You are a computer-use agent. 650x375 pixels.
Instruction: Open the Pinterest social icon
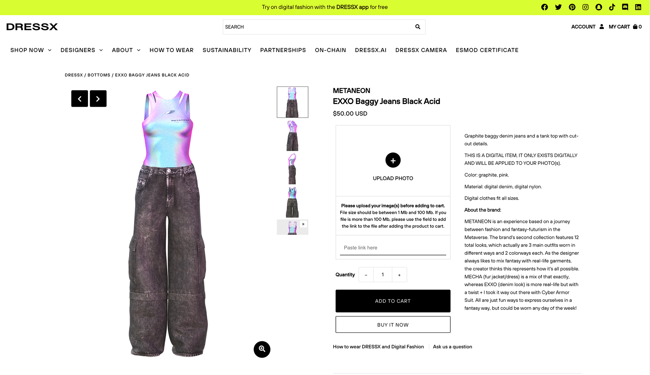572,7
